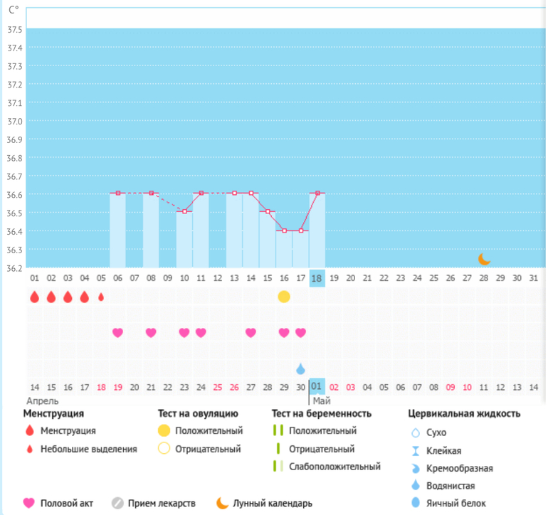Click the water drop cervical fluid icon on day 17
Viewport: 548px width, 515px height.
tap(300, 368)
